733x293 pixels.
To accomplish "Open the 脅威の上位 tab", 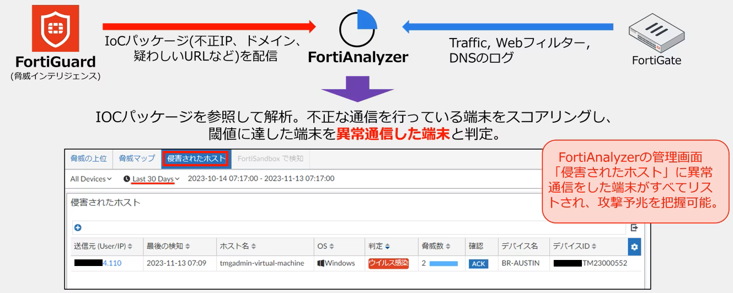I will click(89, 159).
